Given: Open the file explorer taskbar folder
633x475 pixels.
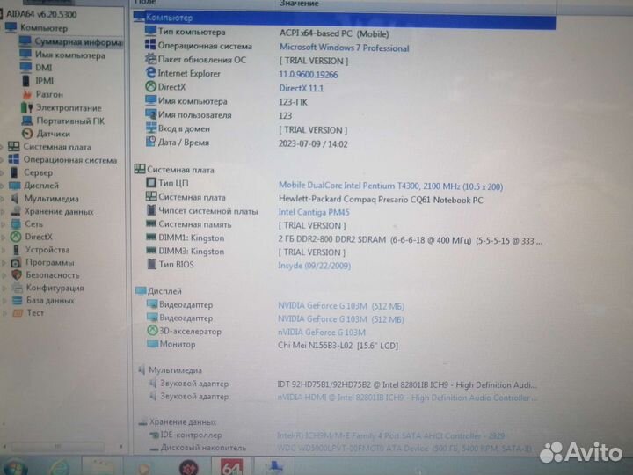Looking at the screenshot, I should 102,468.
